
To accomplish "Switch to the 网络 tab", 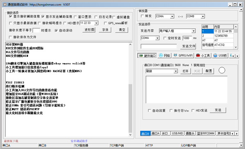I will pyautogui.click(x=165, y=56).
